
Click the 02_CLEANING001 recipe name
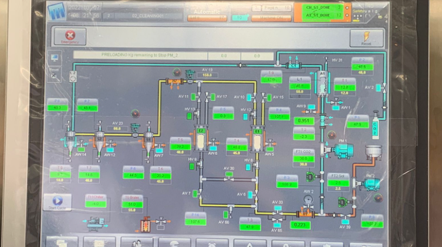coord(148,16)
